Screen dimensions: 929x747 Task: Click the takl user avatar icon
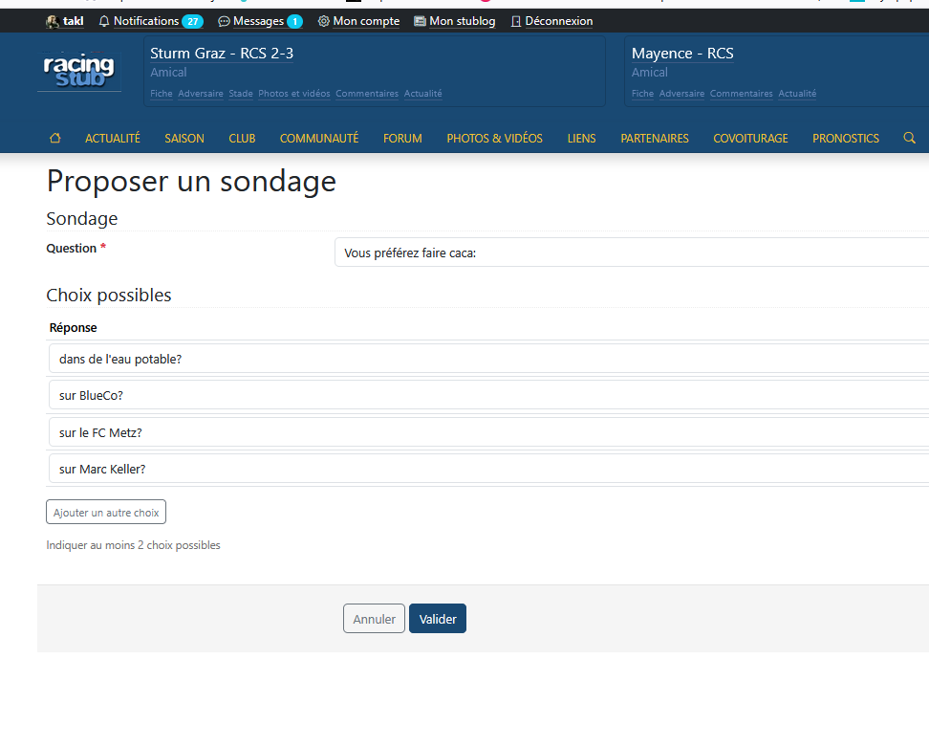tap(53, 21)
